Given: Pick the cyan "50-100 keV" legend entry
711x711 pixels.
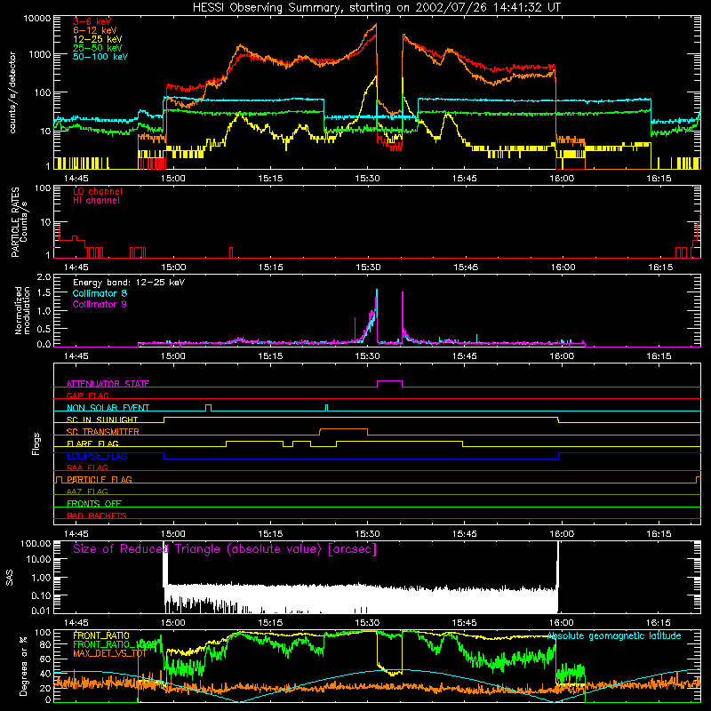Looking at the screenshot, I should [x=100, y=57].
